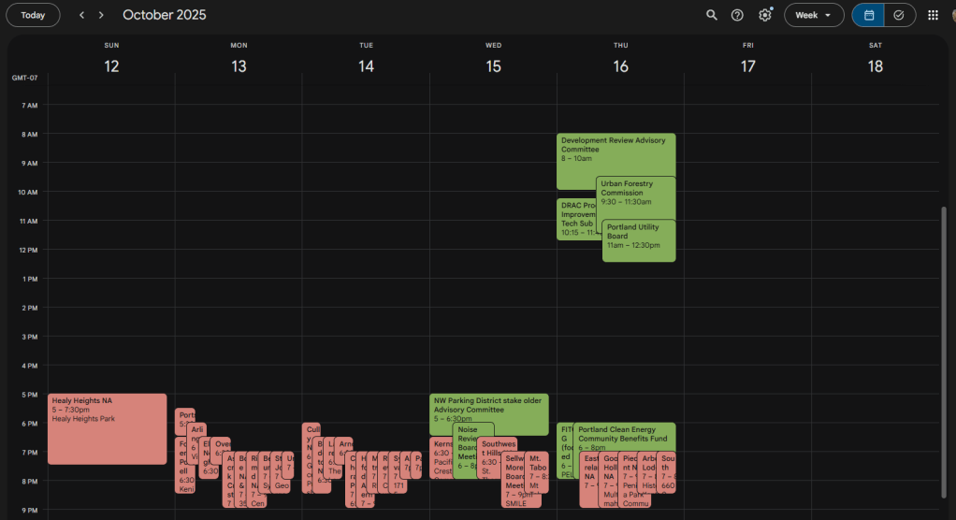This screenshot has width=956, height=520.
Task: Open Urban Forestry Commission event
Action: [x=636, y=192]
